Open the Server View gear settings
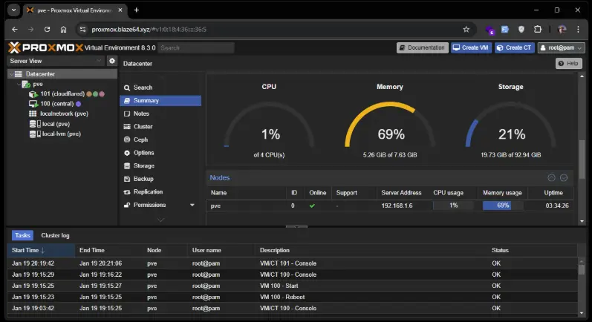Image resolution: width=592 pixels, height=322 pixels. [x=112, y=61]
